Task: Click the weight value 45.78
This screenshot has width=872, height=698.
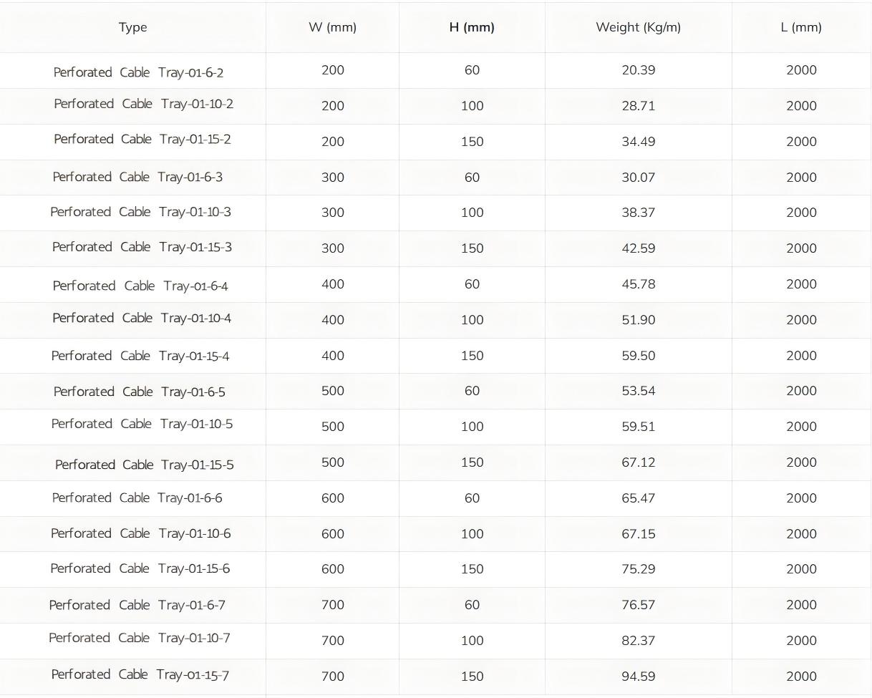Action: coord(638,284)
